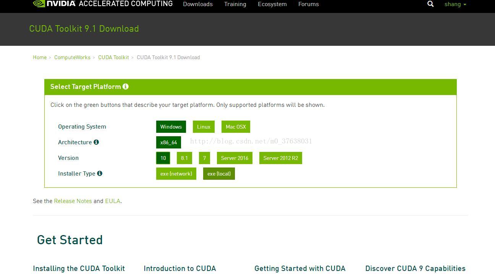Go to Home breadcrumb

40,57
